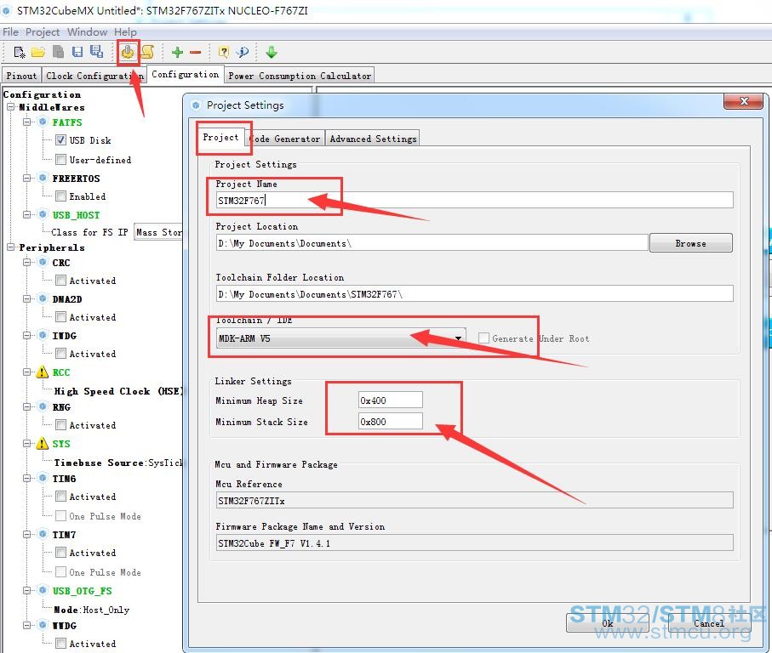The height and width of the screenshot is (653, 772).
Task: Tick the RNG Activated checkbox
Action: 60,425
